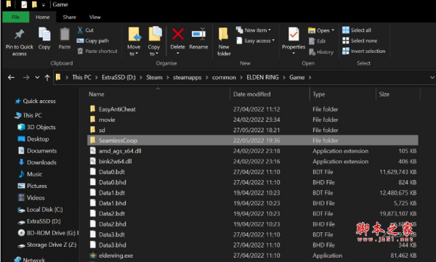
Task: Select the eldenring.exe application
Action: 252,255
